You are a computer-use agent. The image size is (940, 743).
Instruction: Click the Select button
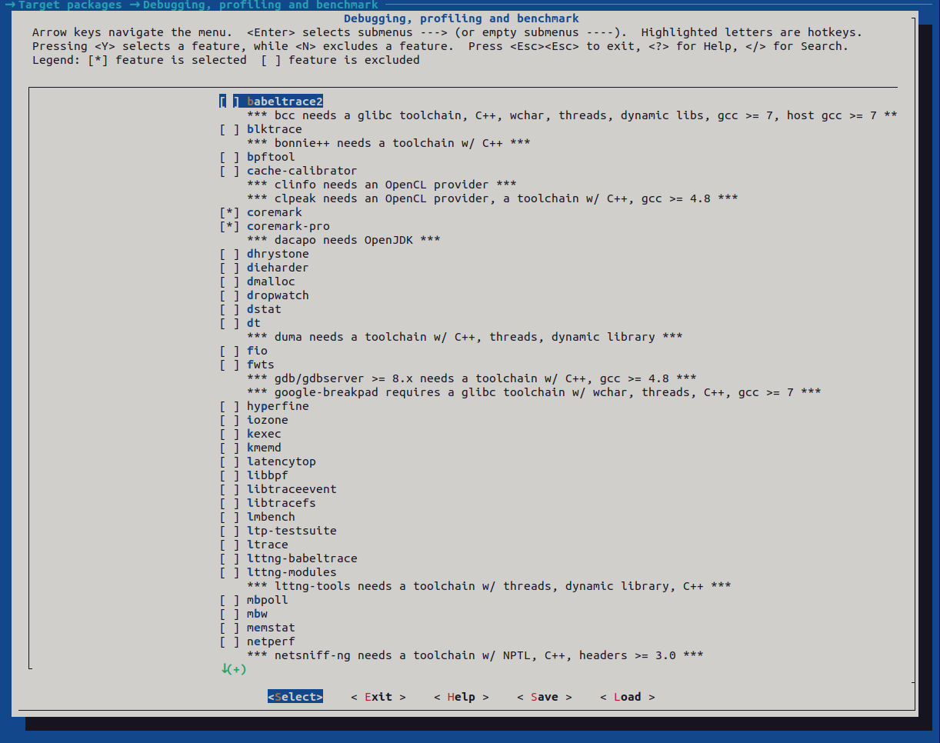tap(295, 697)
